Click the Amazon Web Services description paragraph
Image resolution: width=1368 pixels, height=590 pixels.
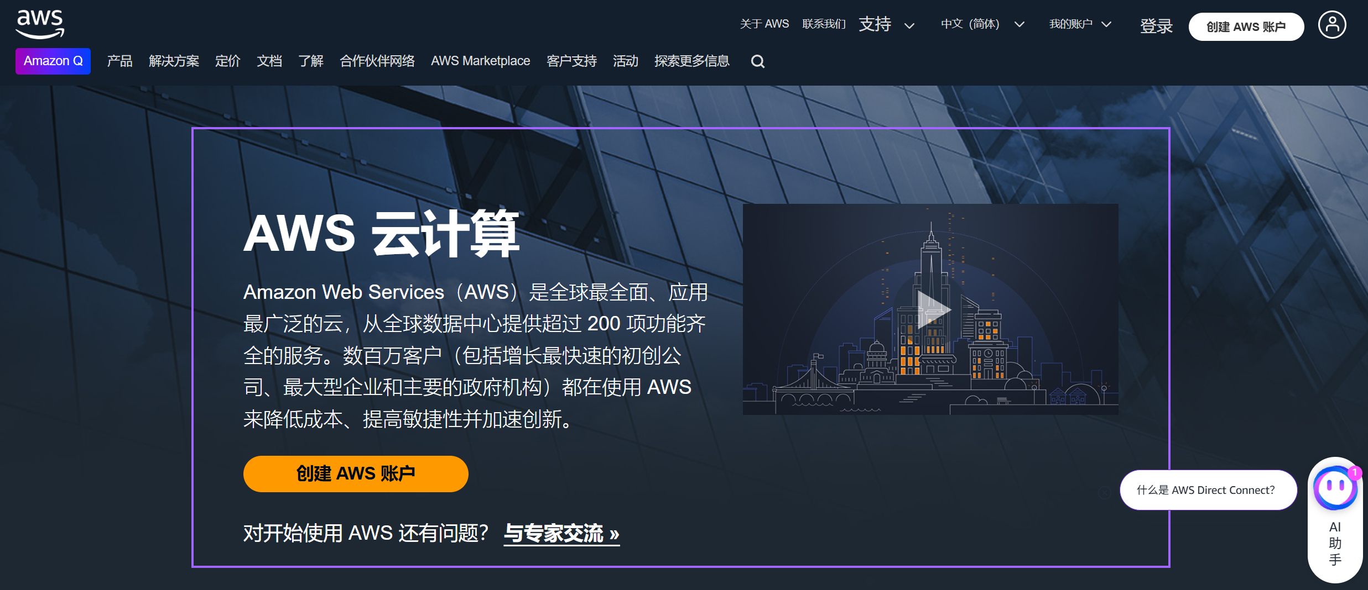[476, 355]
